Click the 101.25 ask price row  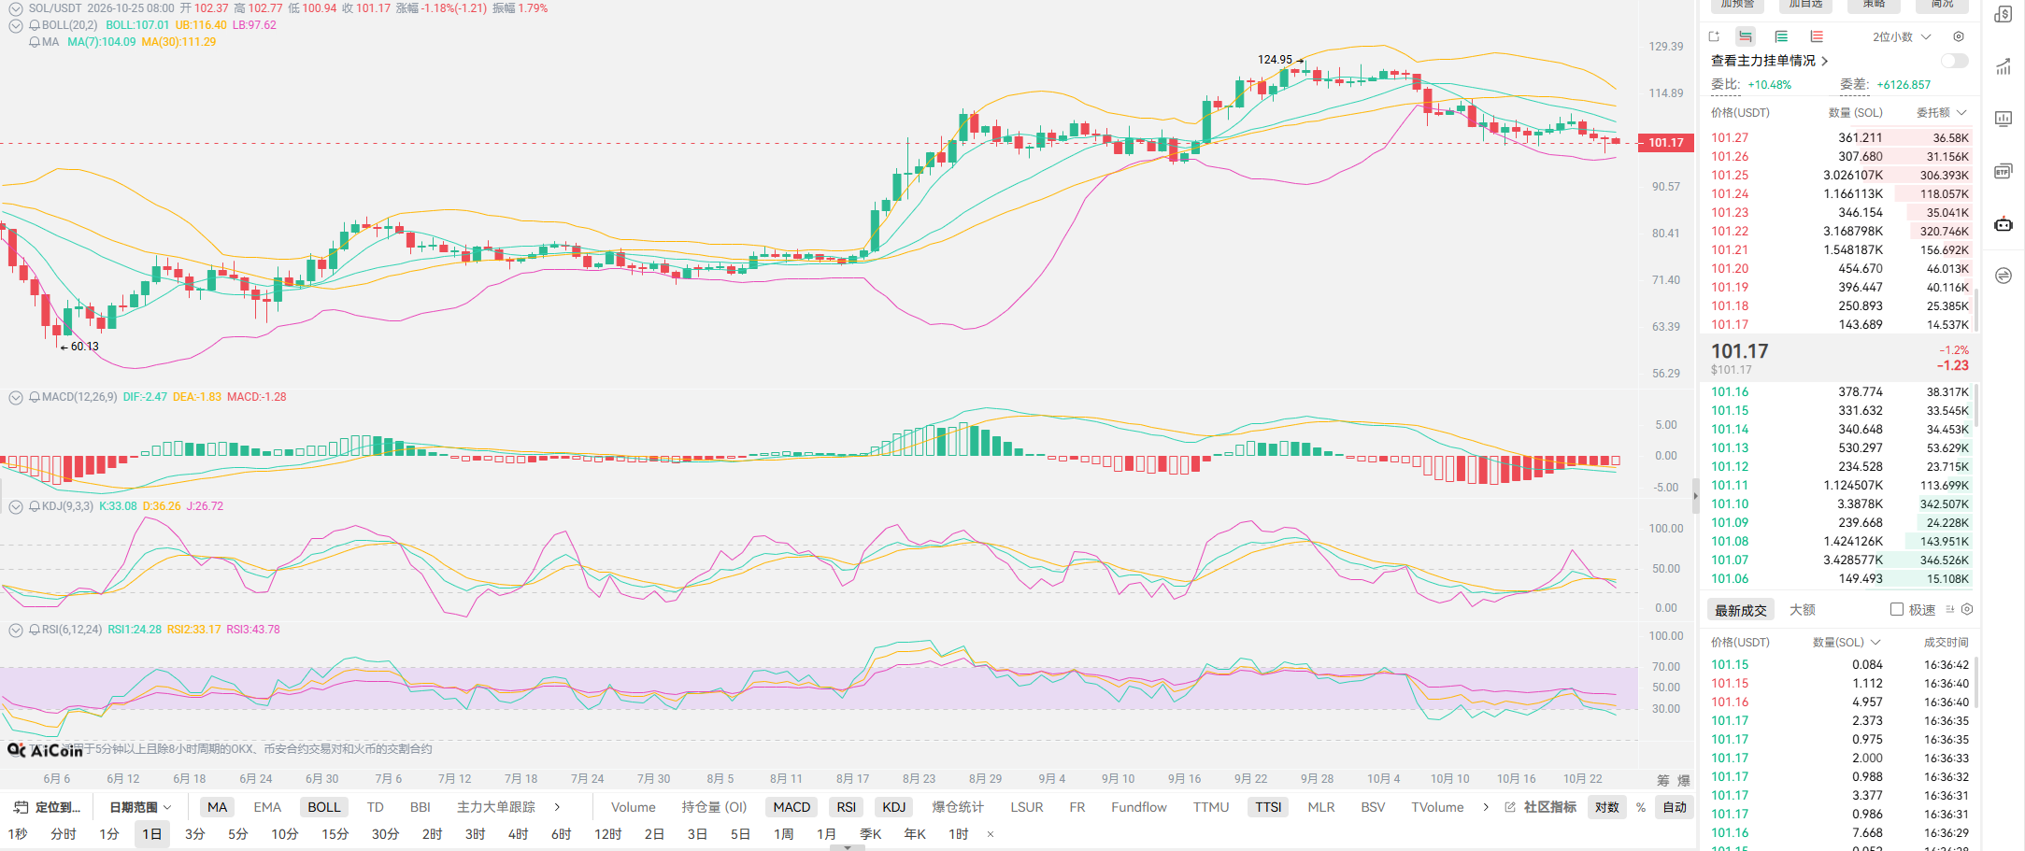coord(1839,175)
